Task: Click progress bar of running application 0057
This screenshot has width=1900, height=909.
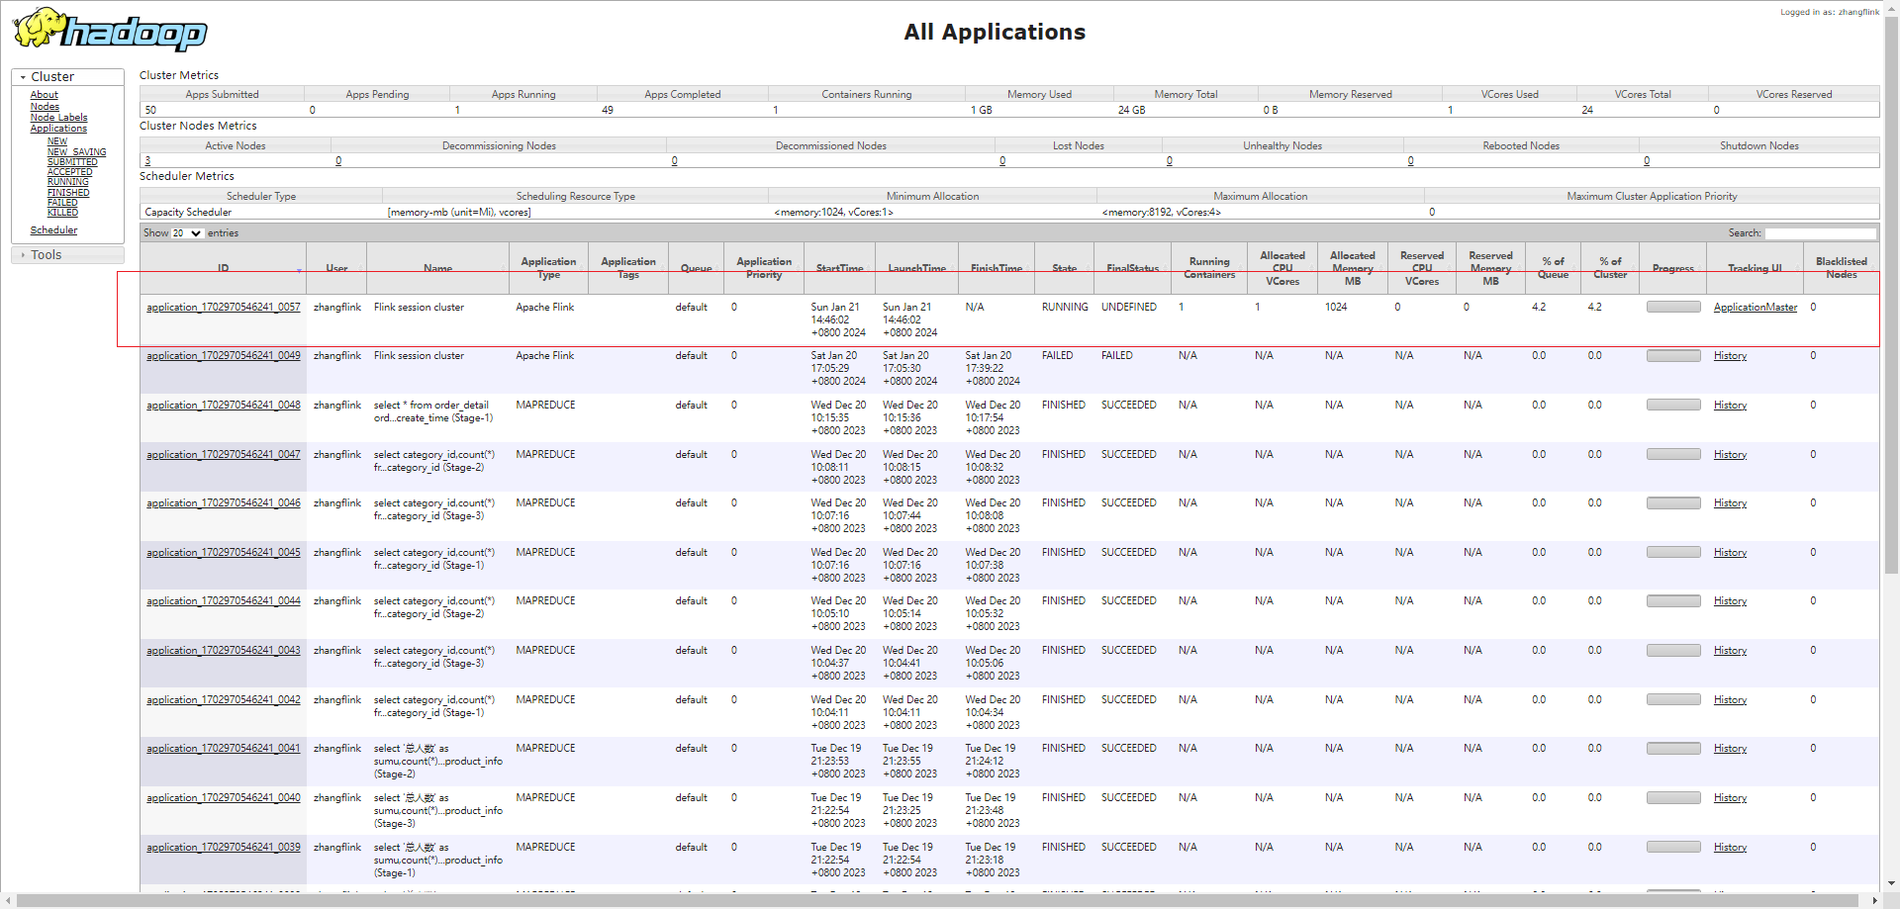Action: [x=1673, y=307]
